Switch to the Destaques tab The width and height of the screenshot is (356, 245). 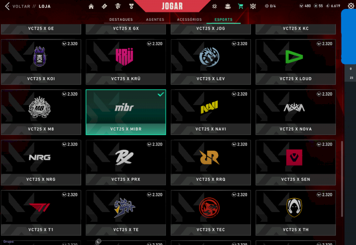pos(121,20)
